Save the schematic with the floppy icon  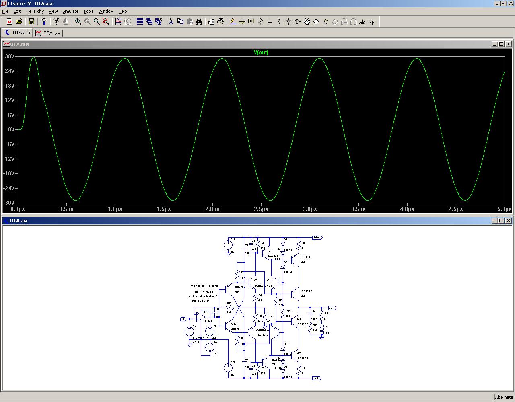coord(31,22)
